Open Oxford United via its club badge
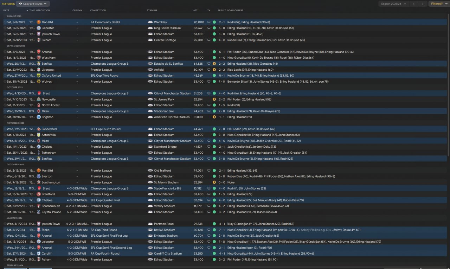This screenshot has height=269, width=450. 39,76
